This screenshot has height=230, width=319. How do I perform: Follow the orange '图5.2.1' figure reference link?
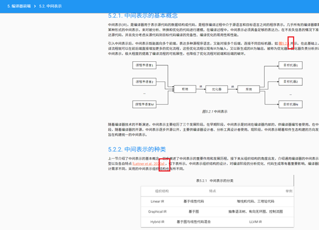pyautogui.click(x=284, y=43)
